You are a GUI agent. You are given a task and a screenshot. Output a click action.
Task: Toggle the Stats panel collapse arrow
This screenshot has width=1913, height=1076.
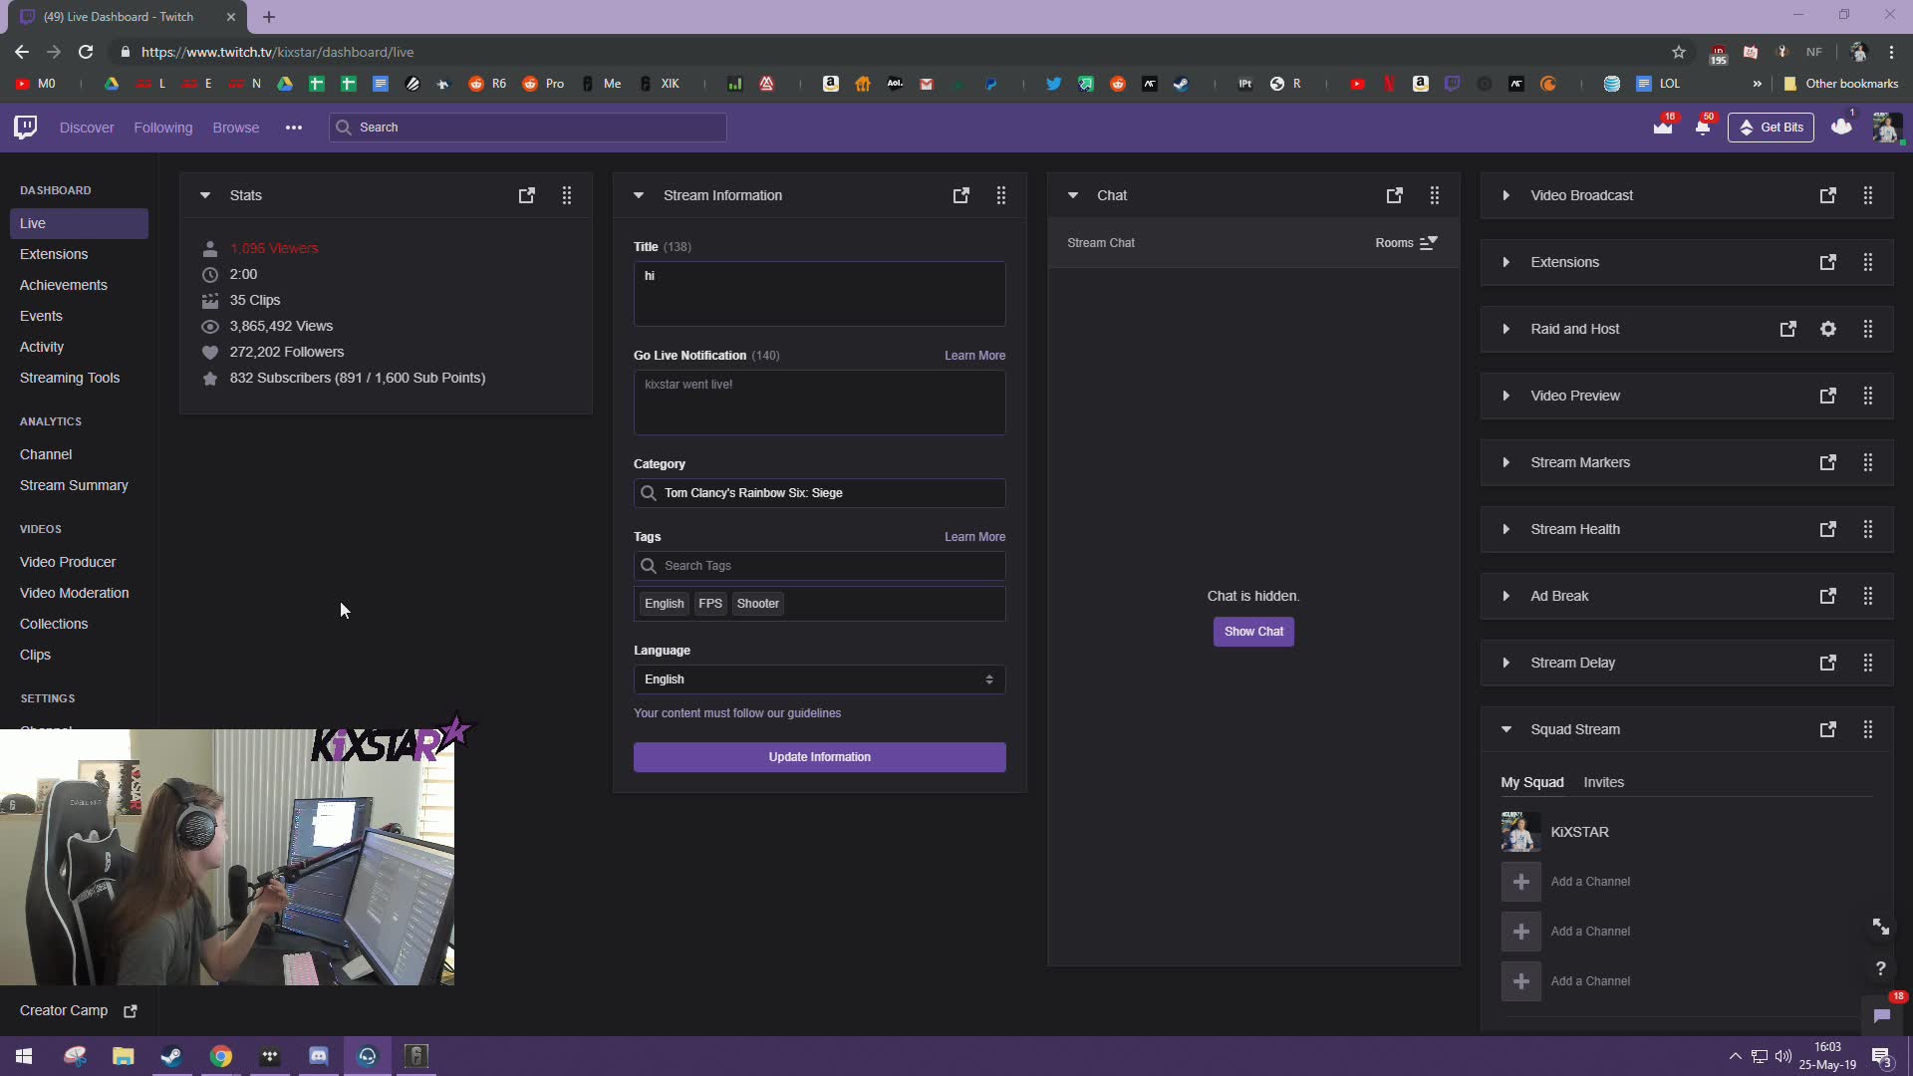coord(203,194)
